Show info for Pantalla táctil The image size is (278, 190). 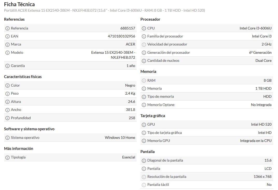[144, 185]
